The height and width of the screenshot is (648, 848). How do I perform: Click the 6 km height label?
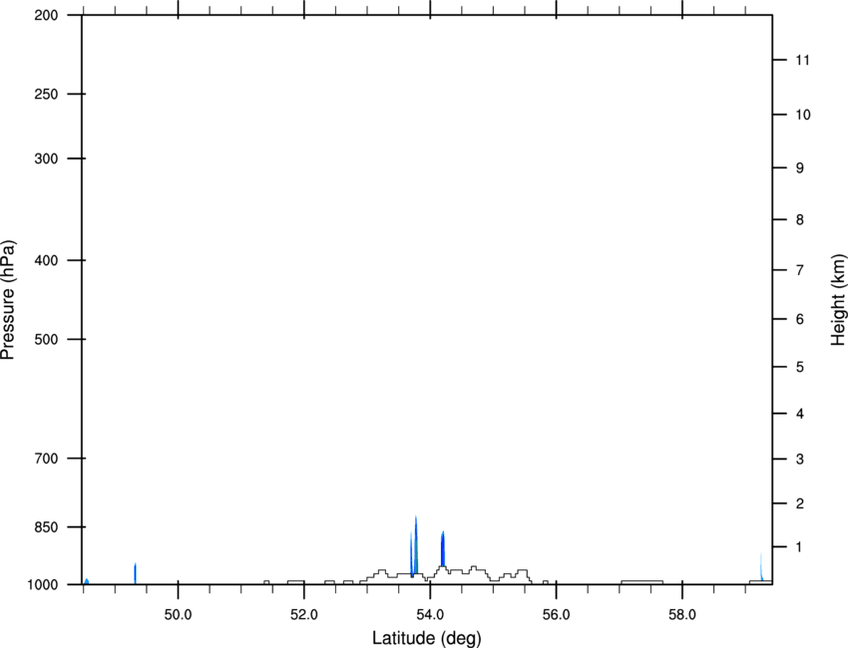pos(800,319)
